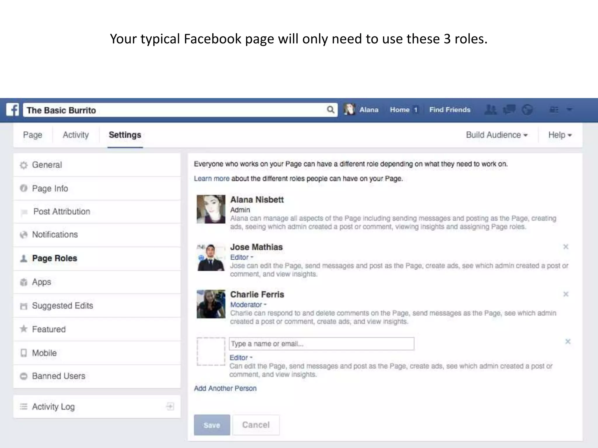Open Suggested Edits settings section

pos(97,306)
